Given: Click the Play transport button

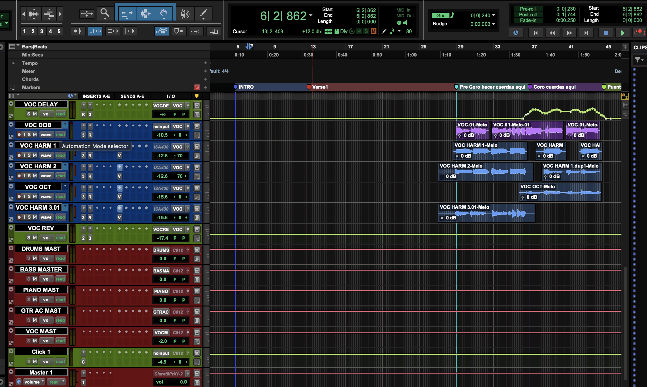Looking at the screenshot, I should coord(622,33).
